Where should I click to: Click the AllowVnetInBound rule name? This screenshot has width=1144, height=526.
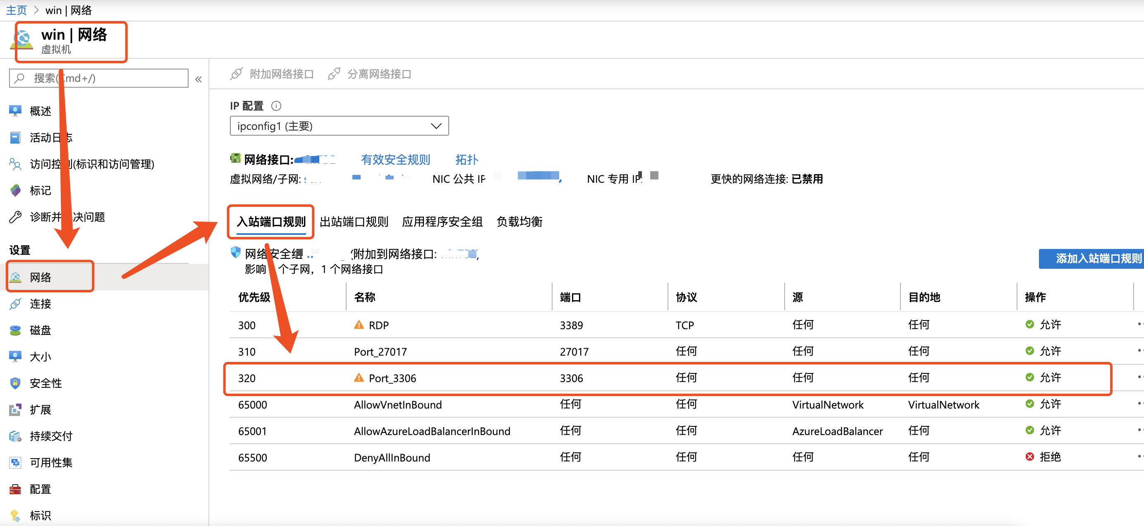coord(397,404)
